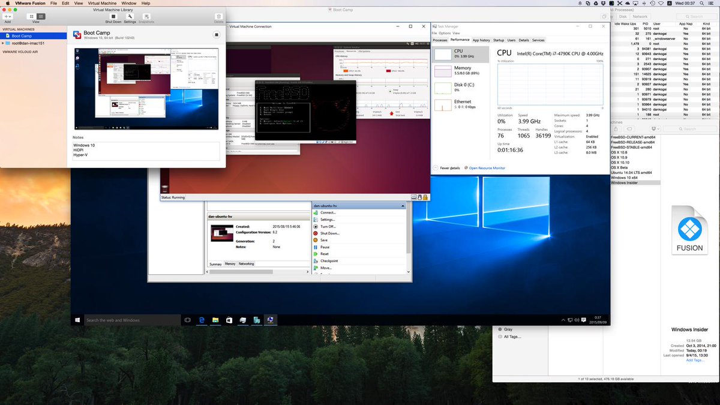Switch to Network tab in Activity Monitor
The width and height of the screenshot is (720, 405).
click(640, 17)
